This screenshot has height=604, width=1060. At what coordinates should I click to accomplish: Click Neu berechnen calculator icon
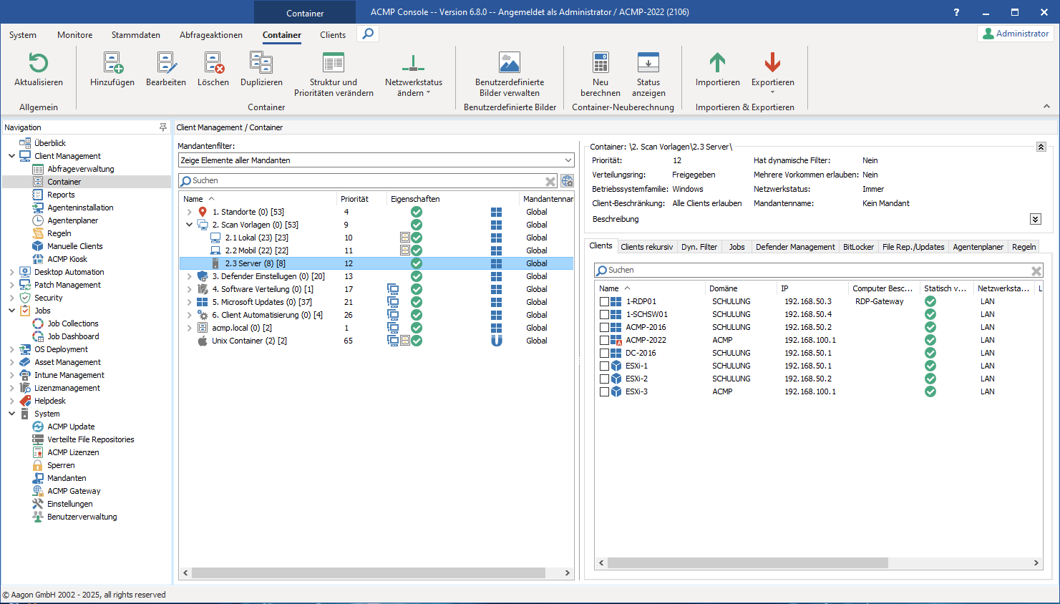pos(600,64)
